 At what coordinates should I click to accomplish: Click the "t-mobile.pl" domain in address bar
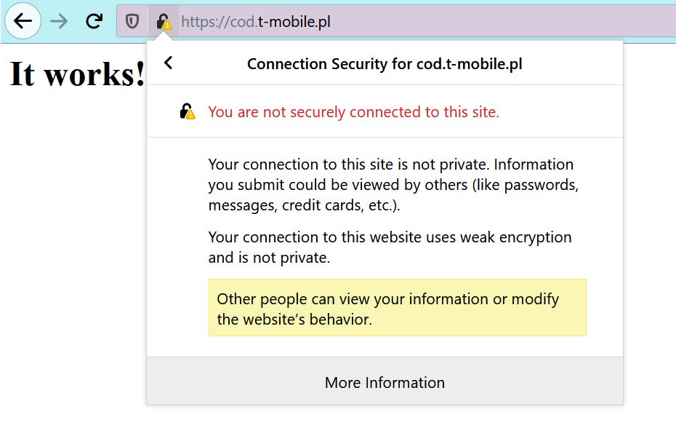pyautogui.click(x=294, y=22)
